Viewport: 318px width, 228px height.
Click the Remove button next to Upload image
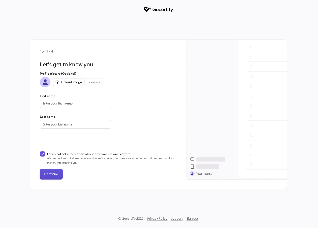click(94, 82)
